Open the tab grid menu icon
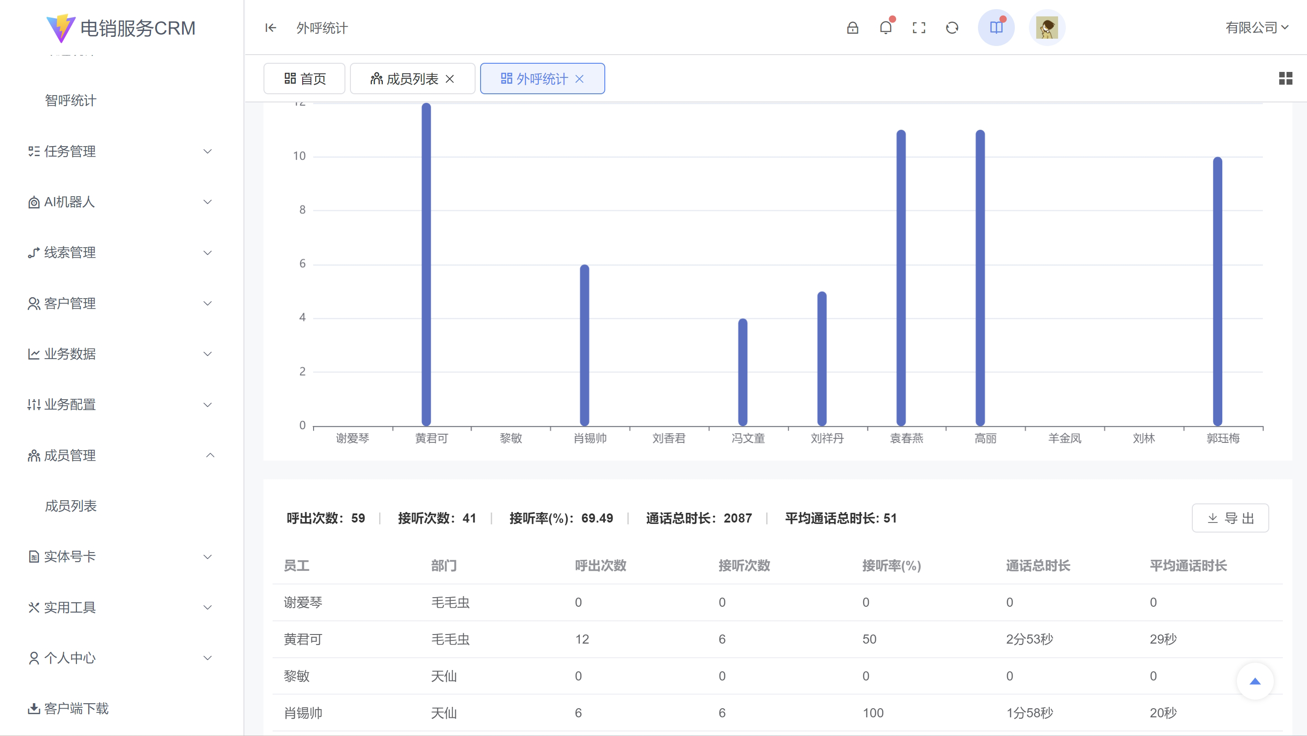1307x736 pixels. (x=1285, y=78)
